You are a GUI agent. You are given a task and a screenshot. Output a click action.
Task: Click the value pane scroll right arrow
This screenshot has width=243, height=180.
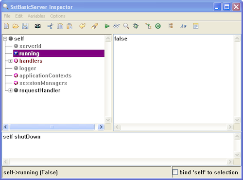click(230, 127)
